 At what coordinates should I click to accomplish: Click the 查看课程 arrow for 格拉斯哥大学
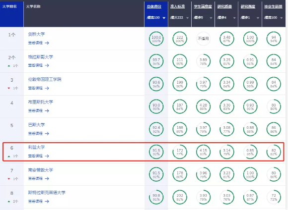click(47, 65)
